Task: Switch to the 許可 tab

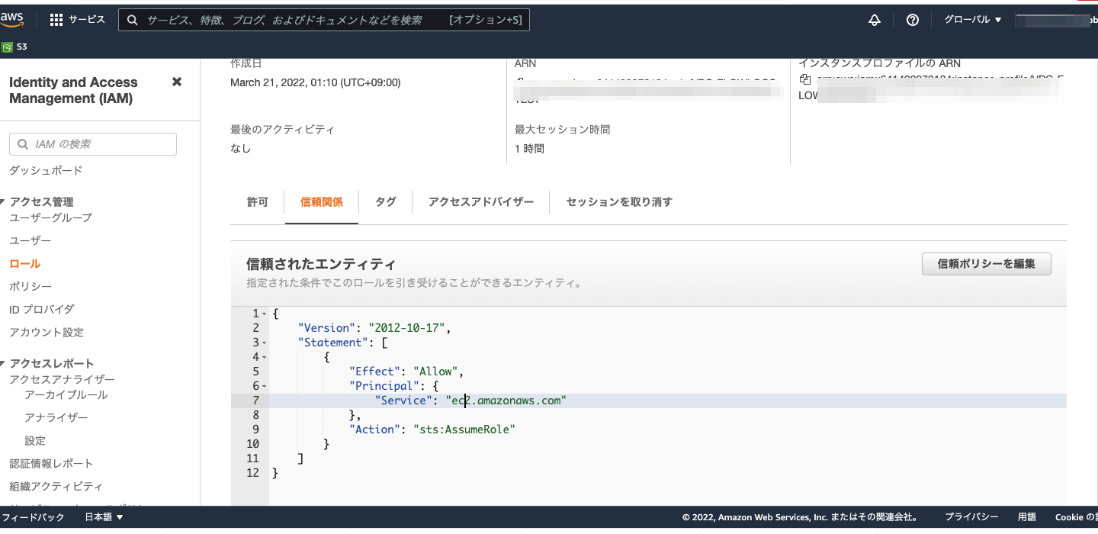Action: click(258, 202)
